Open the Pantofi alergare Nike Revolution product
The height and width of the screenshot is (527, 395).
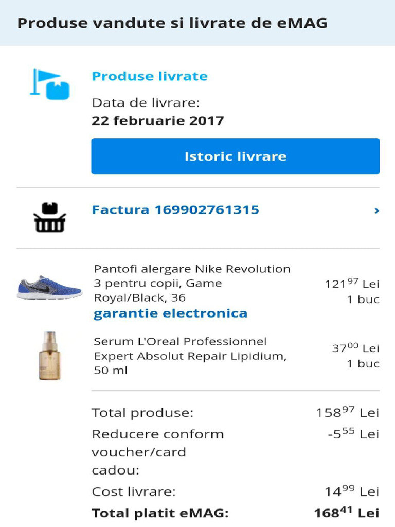(192, 283)
